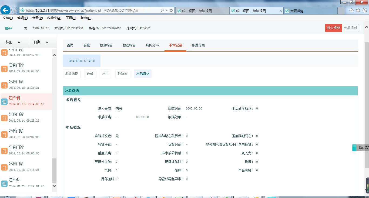Click the browser back arrow button
Viewport: 369px width, 198px height.
(x=5, y=10)
